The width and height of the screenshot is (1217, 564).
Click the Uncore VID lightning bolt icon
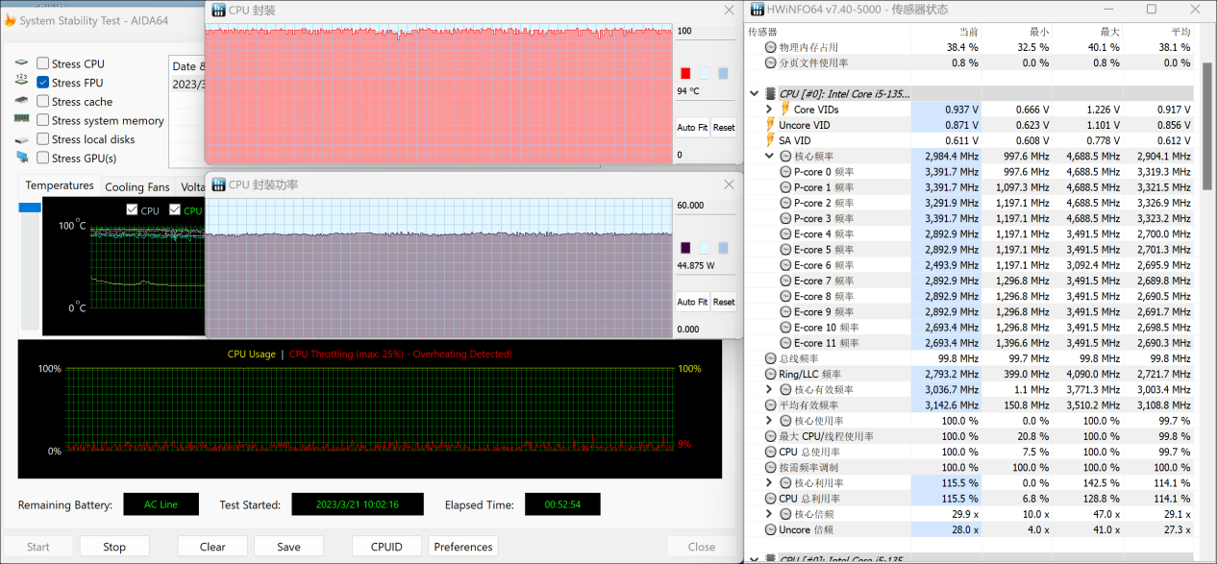tap(769, 125)
